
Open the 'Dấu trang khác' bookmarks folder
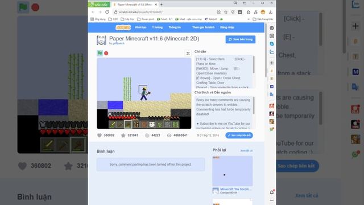point(263,19)
